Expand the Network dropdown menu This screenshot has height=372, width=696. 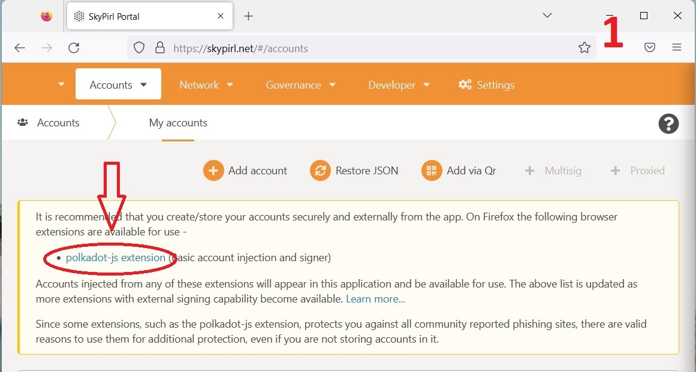point(206,84)
